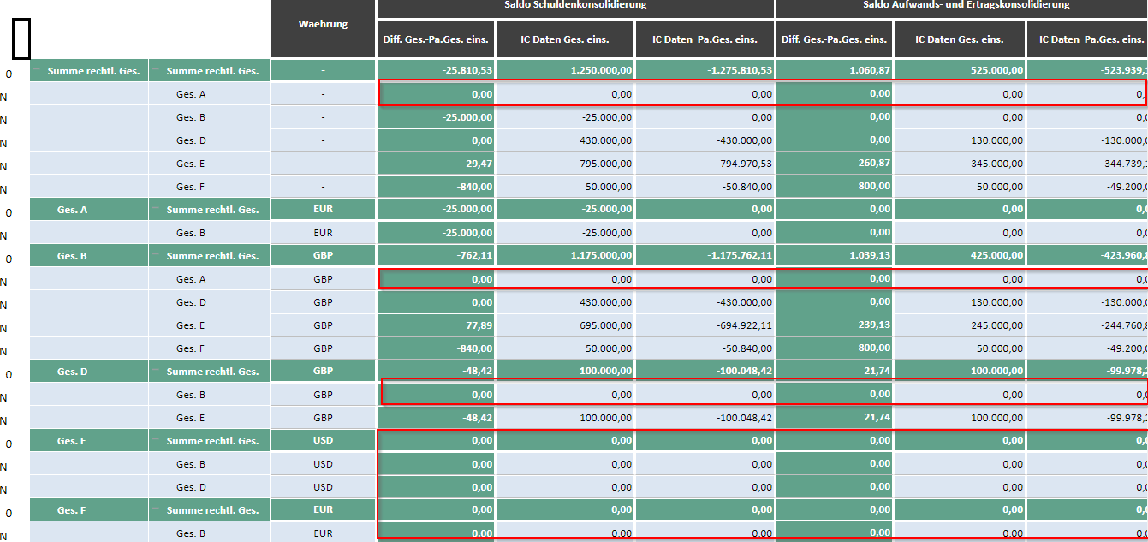The width and height of the screenshot is (1148, 542).
Task: Click Diff. Ges.-Pa.Ges. eins. under Schuldenkonsolidierung
Action: 436,39
